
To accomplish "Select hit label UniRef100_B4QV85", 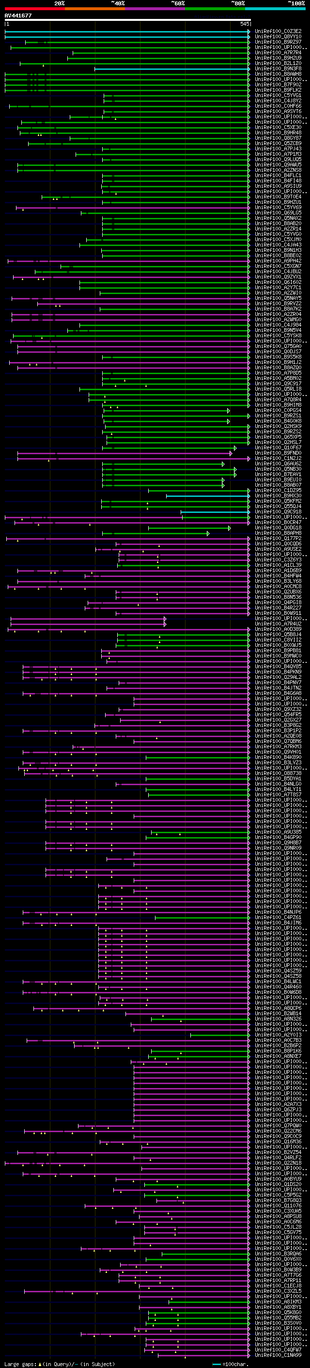I will (278, 666).
